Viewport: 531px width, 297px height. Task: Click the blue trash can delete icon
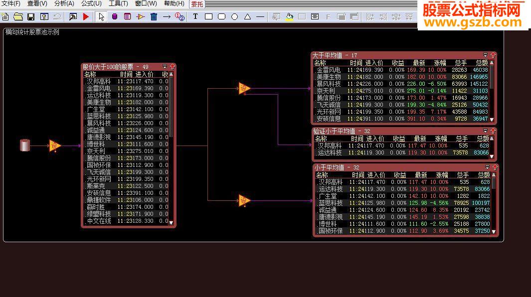(154, 16)
